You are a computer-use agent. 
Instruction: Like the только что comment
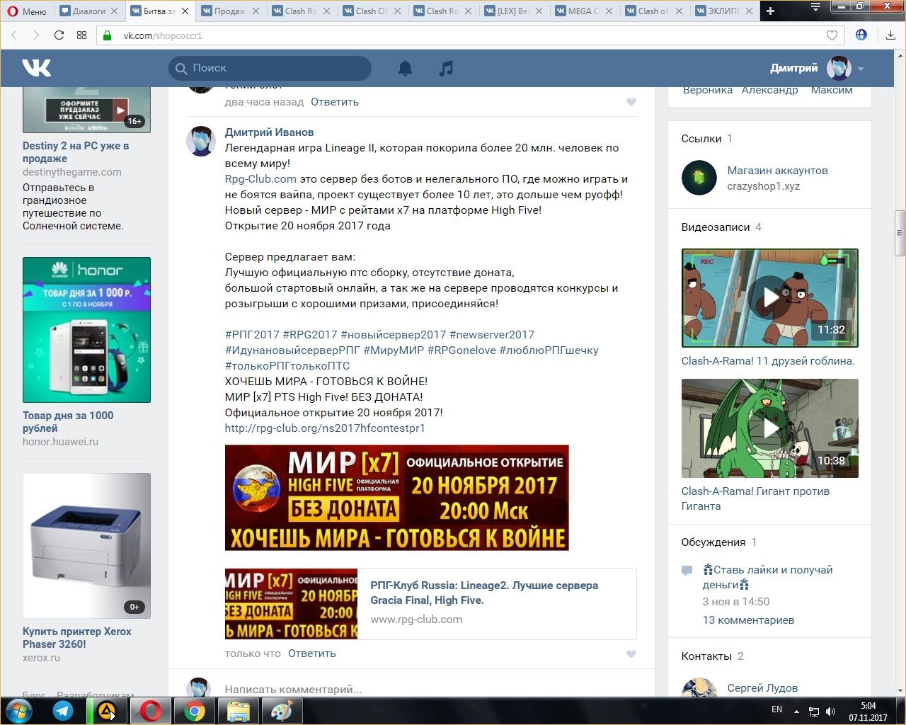point(631,653)
